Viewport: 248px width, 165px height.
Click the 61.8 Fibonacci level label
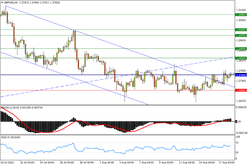coord(232,73)
